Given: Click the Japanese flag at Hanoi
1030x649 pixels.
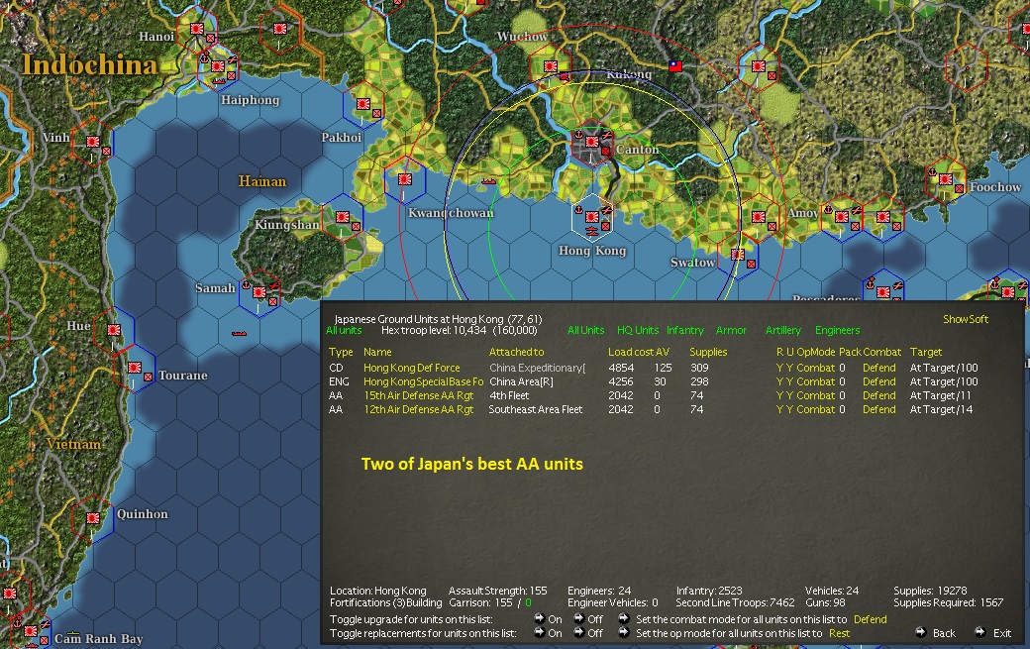Looking at the screenshot, I should (x=196, y=29).
